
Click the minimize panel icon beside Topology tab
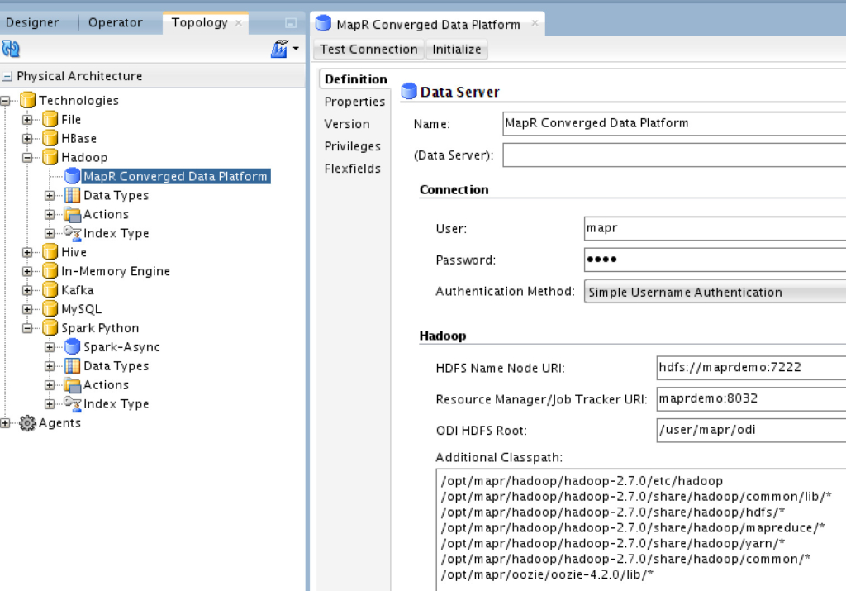point(291,23)
